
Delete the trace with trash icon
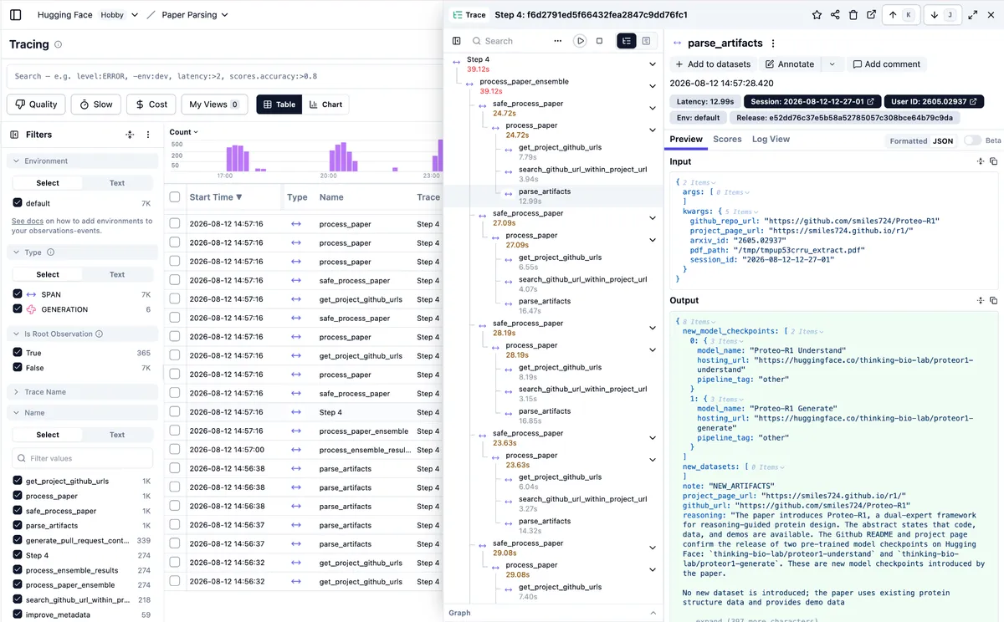pyautogui.click(x=853, y=15)
